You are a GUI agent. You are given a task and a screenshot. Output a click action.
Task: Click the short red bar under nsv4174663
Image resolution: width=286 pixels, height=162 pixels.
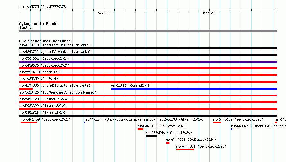click(x=26, y=89)
